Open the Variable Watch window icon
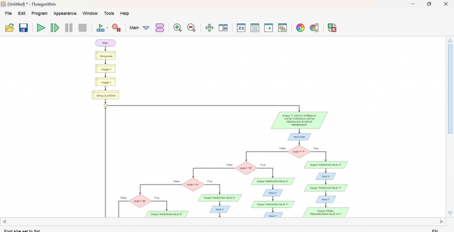The image size is (454, 232). pos(241,28)
